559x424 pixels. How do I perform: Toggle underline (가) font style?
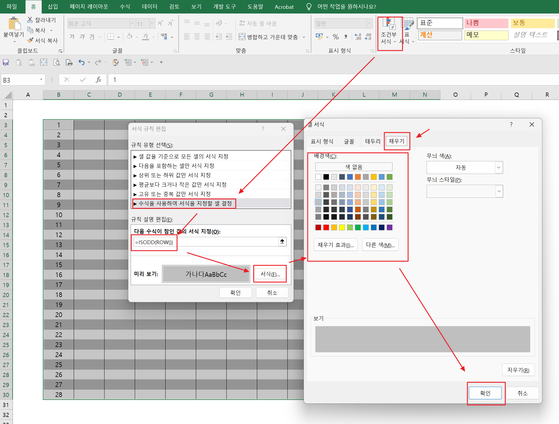pyautogui.click(x=92, y=36)
